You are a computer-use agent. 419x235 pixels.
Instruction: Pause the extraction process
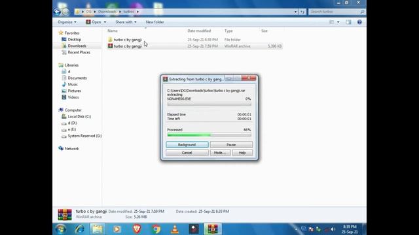231,145
